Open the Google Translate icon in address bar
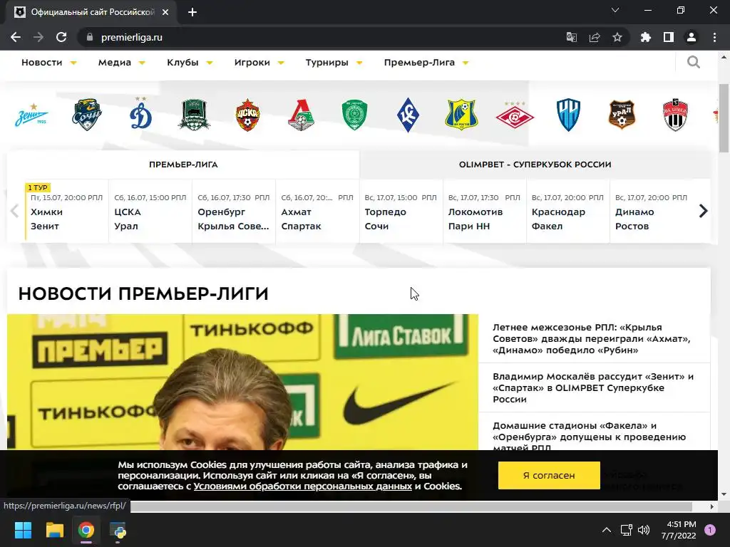This screenshot has width=730, height=547. point(572,37)
